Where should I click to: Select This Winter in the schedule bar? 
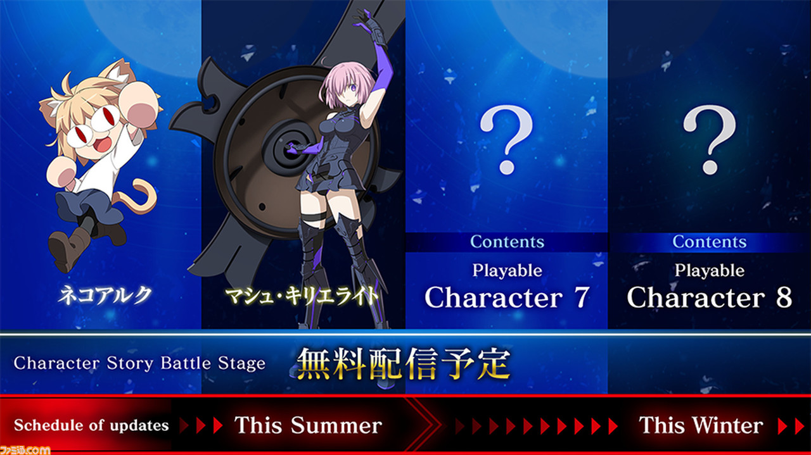[x=701, y=425]
